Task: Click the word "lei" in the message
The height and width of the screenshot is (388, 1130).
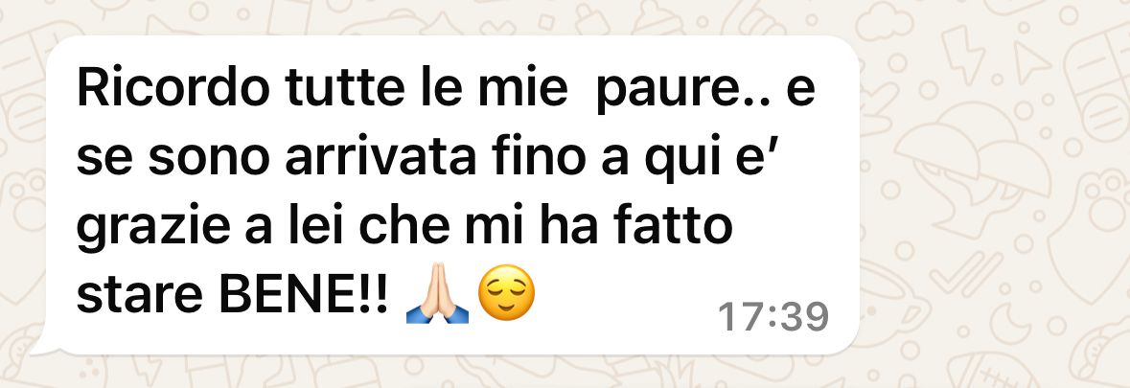Action: tap(310, 227)
